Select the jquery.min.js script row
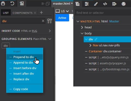The width and height of the screenshot is (131, 101). 108,57
